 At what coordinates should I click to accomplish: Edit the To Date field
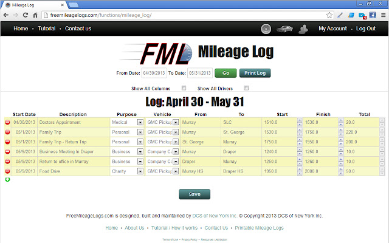(x=200, y=73)
